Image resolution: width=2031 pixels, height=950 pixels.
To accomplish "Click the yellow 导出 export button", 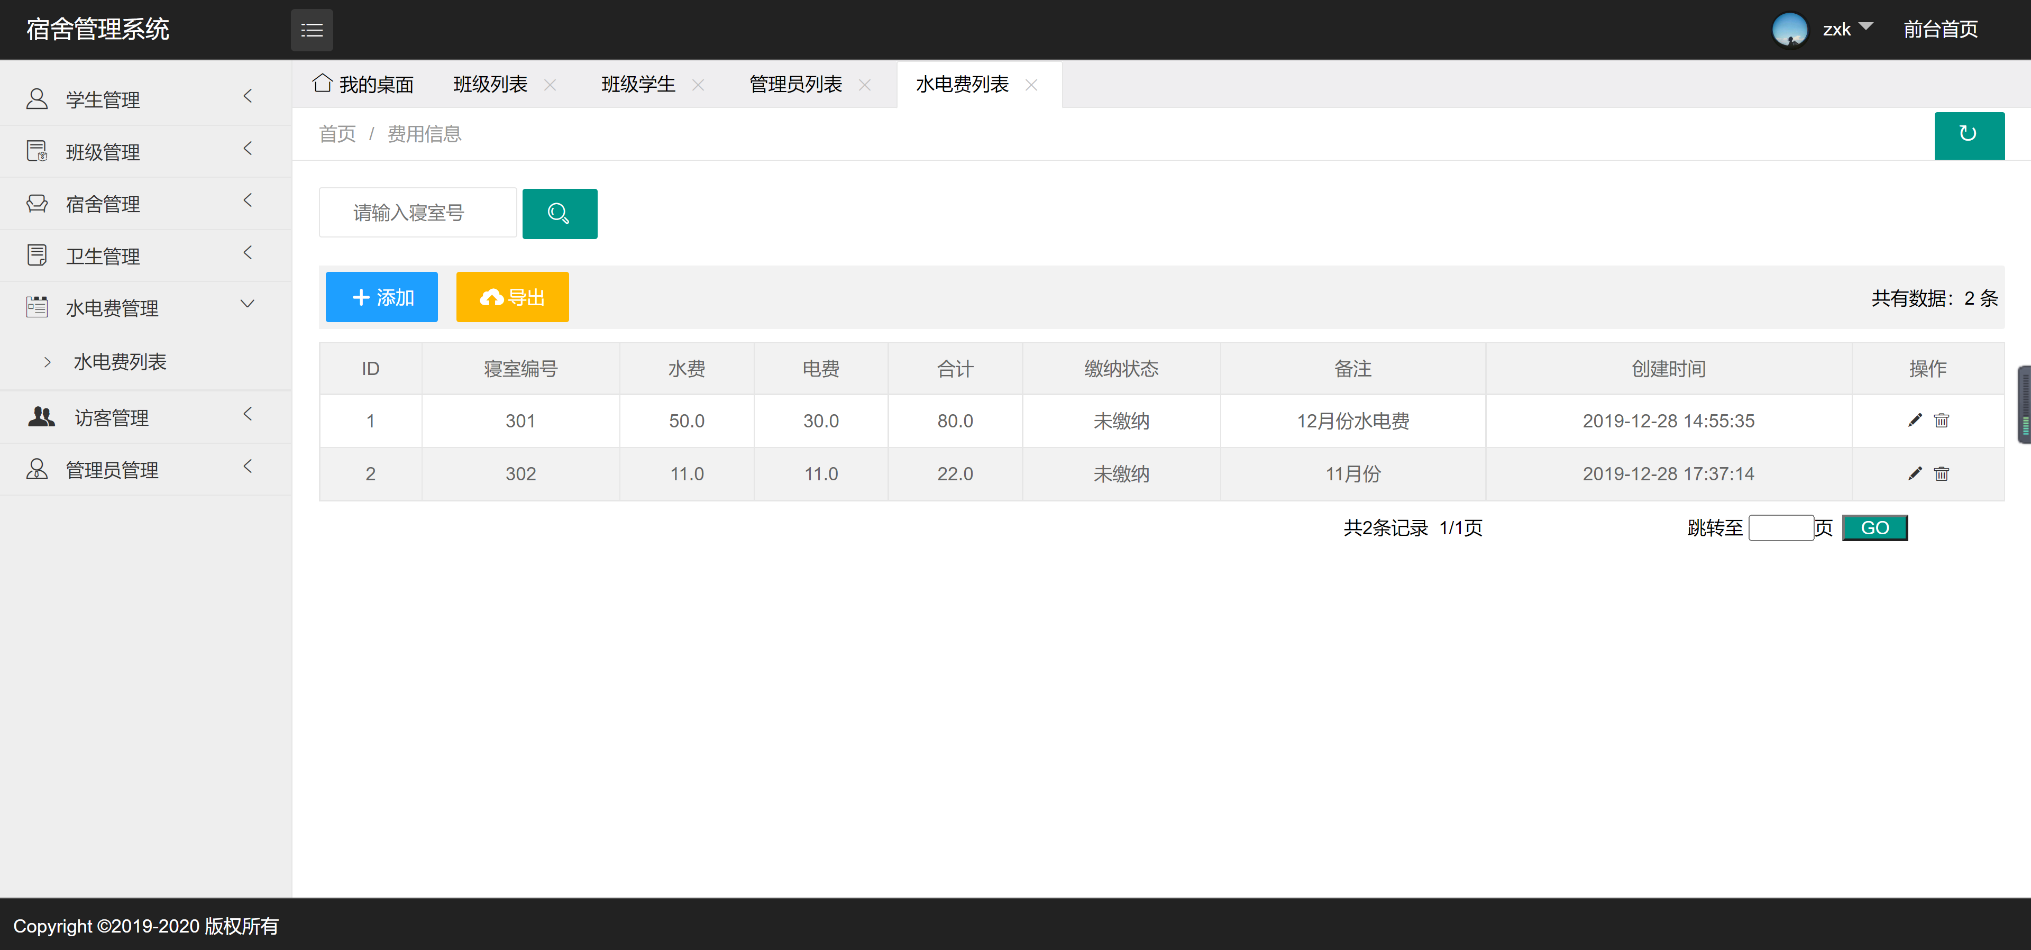I will click(x=511, y=297).
